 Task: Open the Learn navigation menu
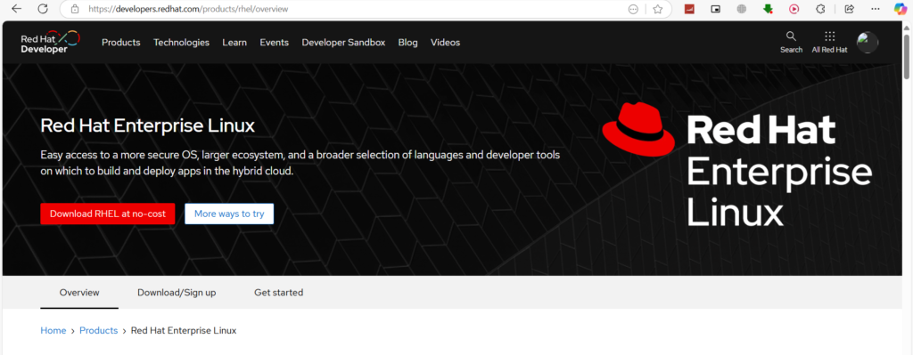click(234, 43)
